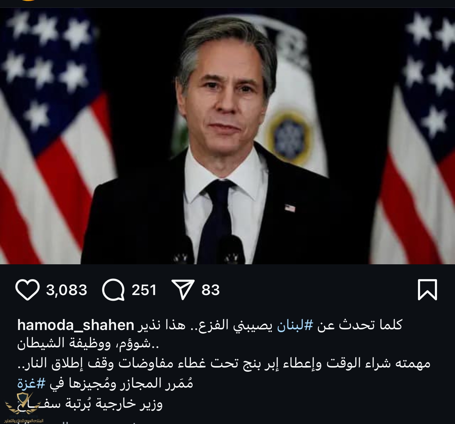Tap the 83 shares count
The image size is (455, 424).
(x=211, y=290)
